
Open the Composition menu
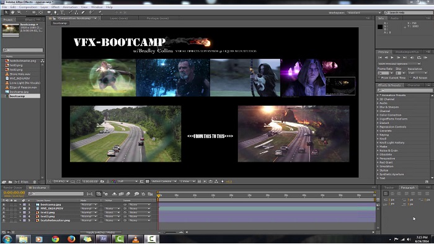click(28, 7)
